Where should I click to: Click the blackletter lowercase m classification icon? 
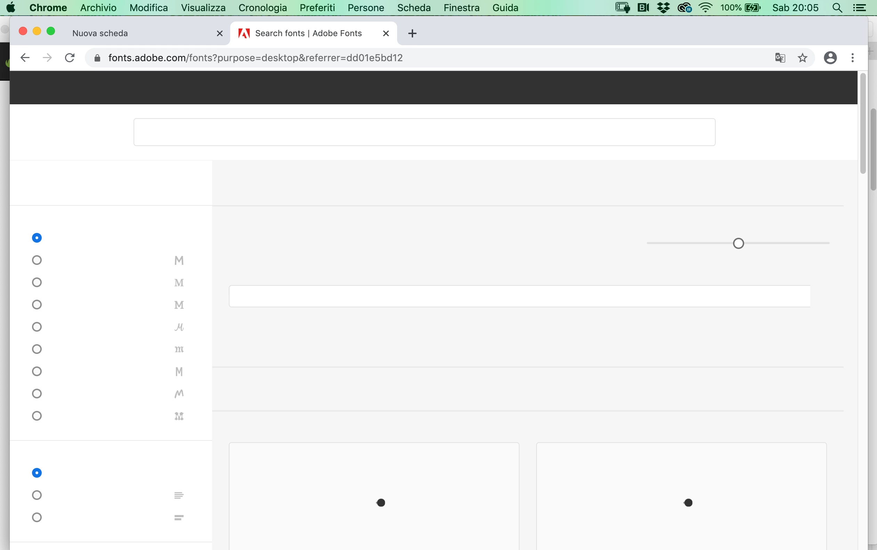click(179, 349)
